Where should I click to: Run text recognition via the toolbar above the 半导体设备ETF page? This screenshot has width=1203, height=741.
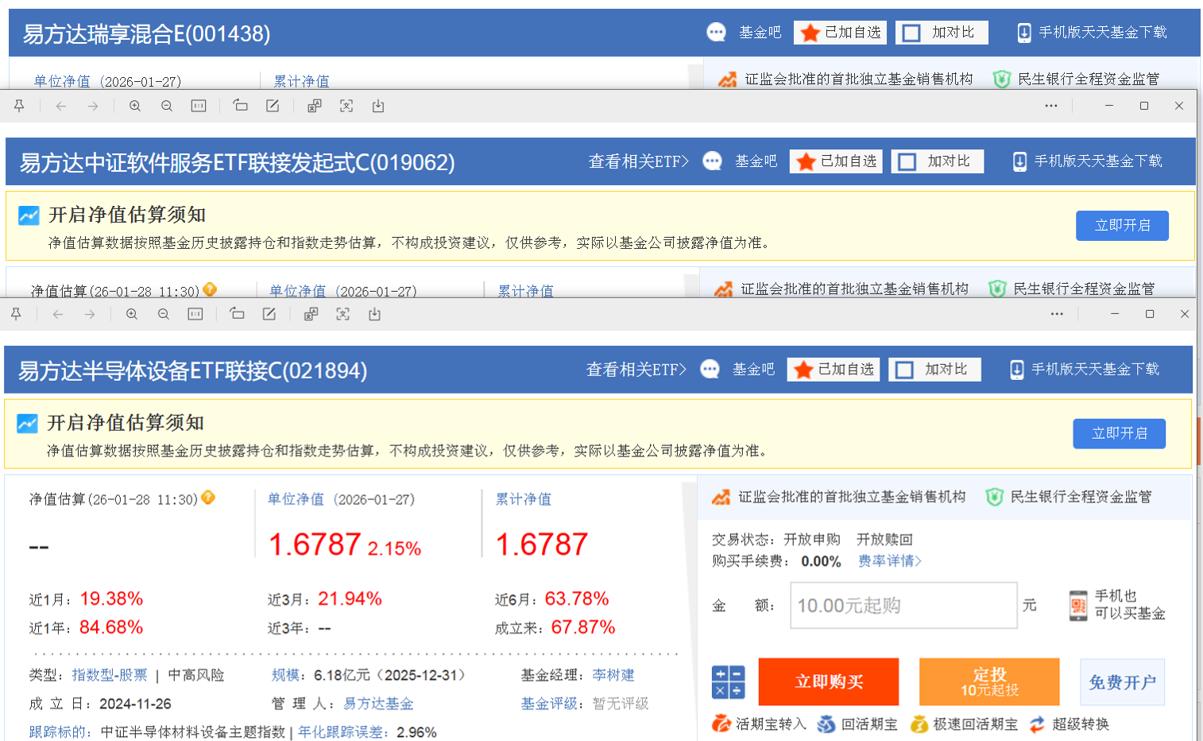pyautogui.click(x=343, y=314)
